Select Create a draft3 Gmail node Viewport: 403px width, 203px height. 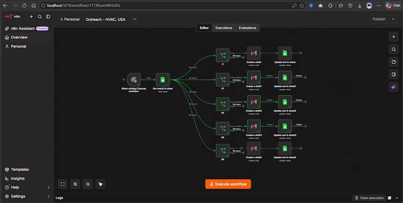(x=254, y=126)
